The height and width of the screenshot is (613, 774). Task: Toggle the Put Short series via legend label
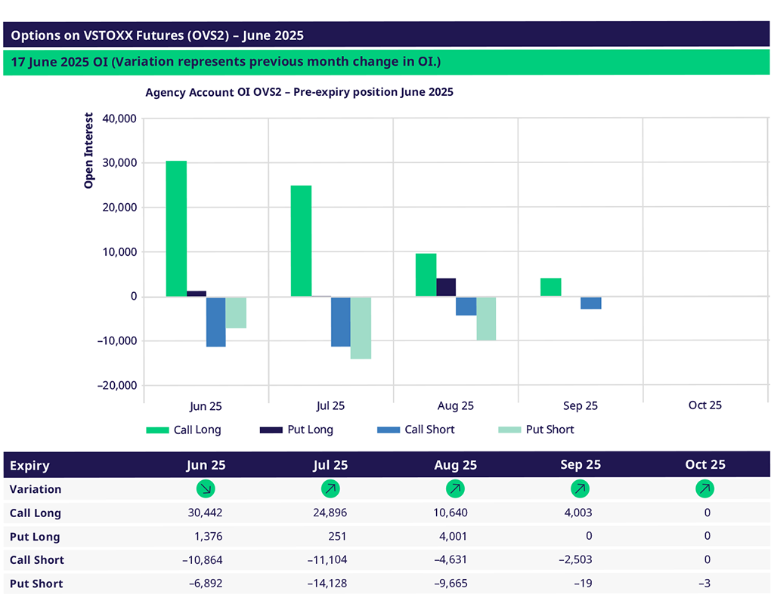pyautogui.click(x=550, y=430)
